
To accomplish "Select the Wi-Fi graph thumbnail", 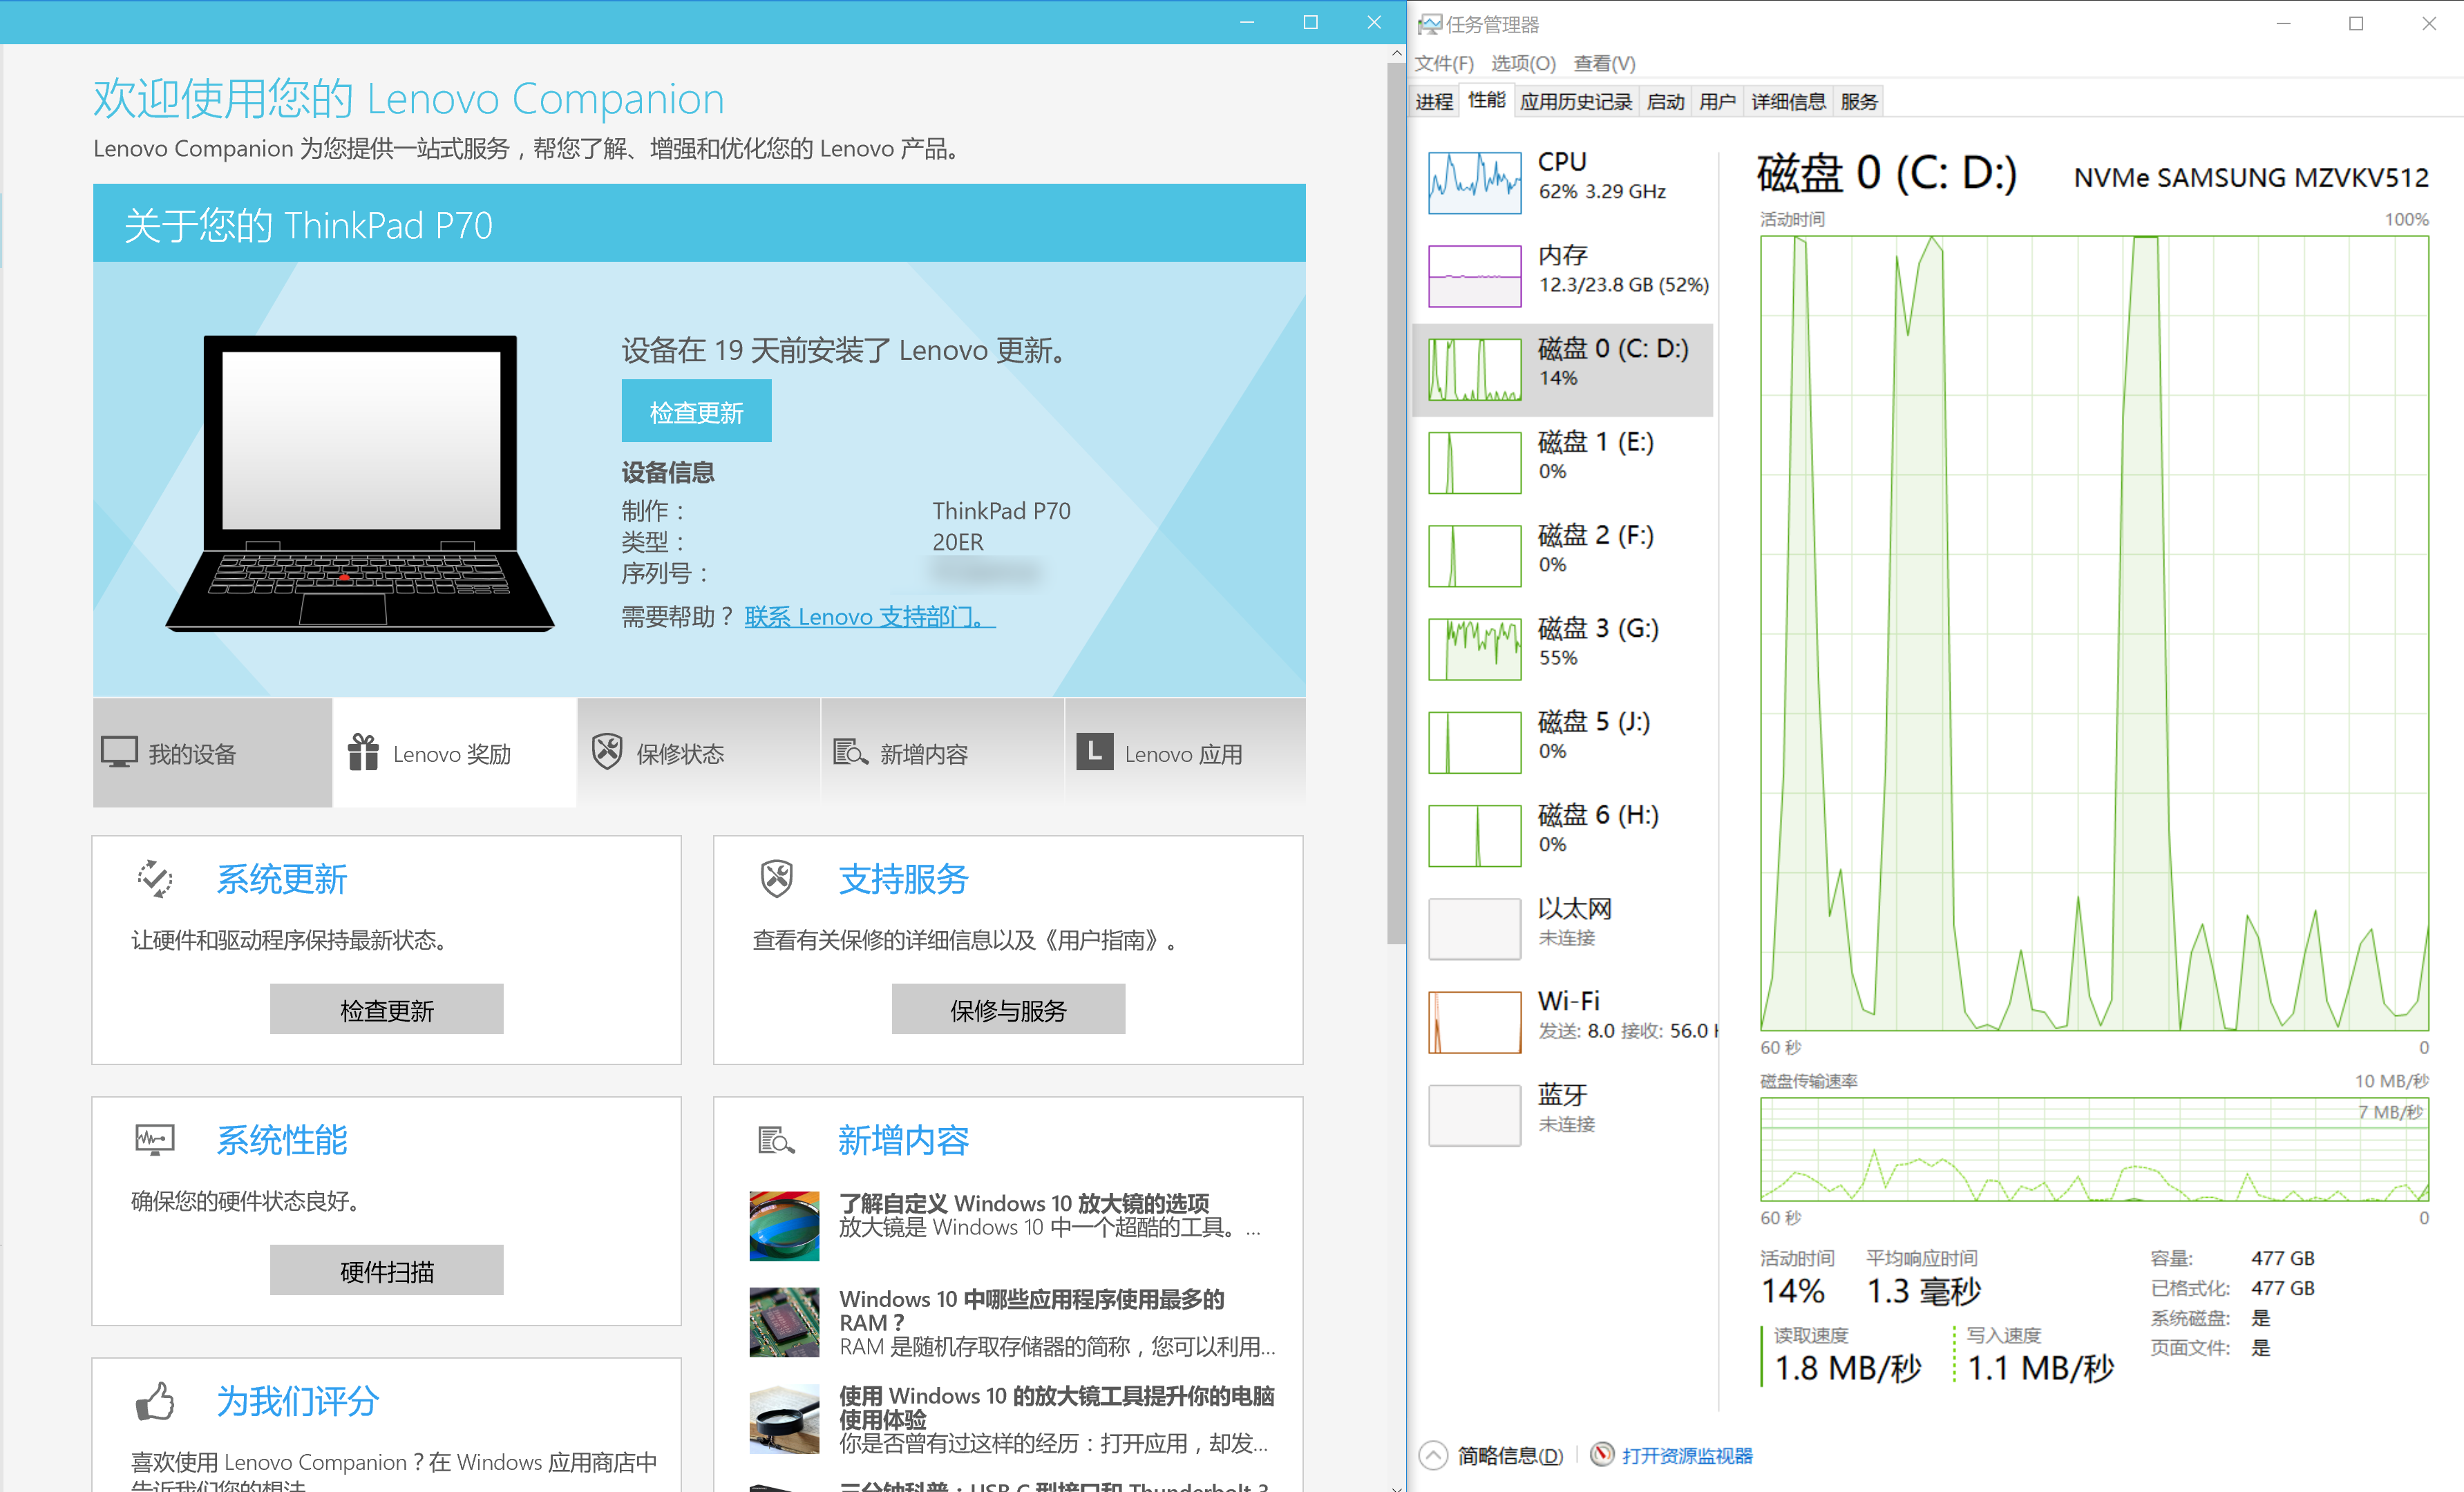I will 1475,1022.
